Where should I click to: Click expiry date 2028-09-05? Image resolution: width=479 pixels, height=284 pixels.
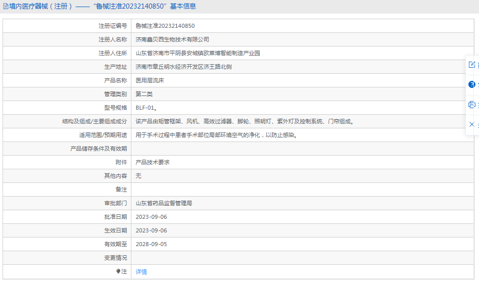[151, 244]
